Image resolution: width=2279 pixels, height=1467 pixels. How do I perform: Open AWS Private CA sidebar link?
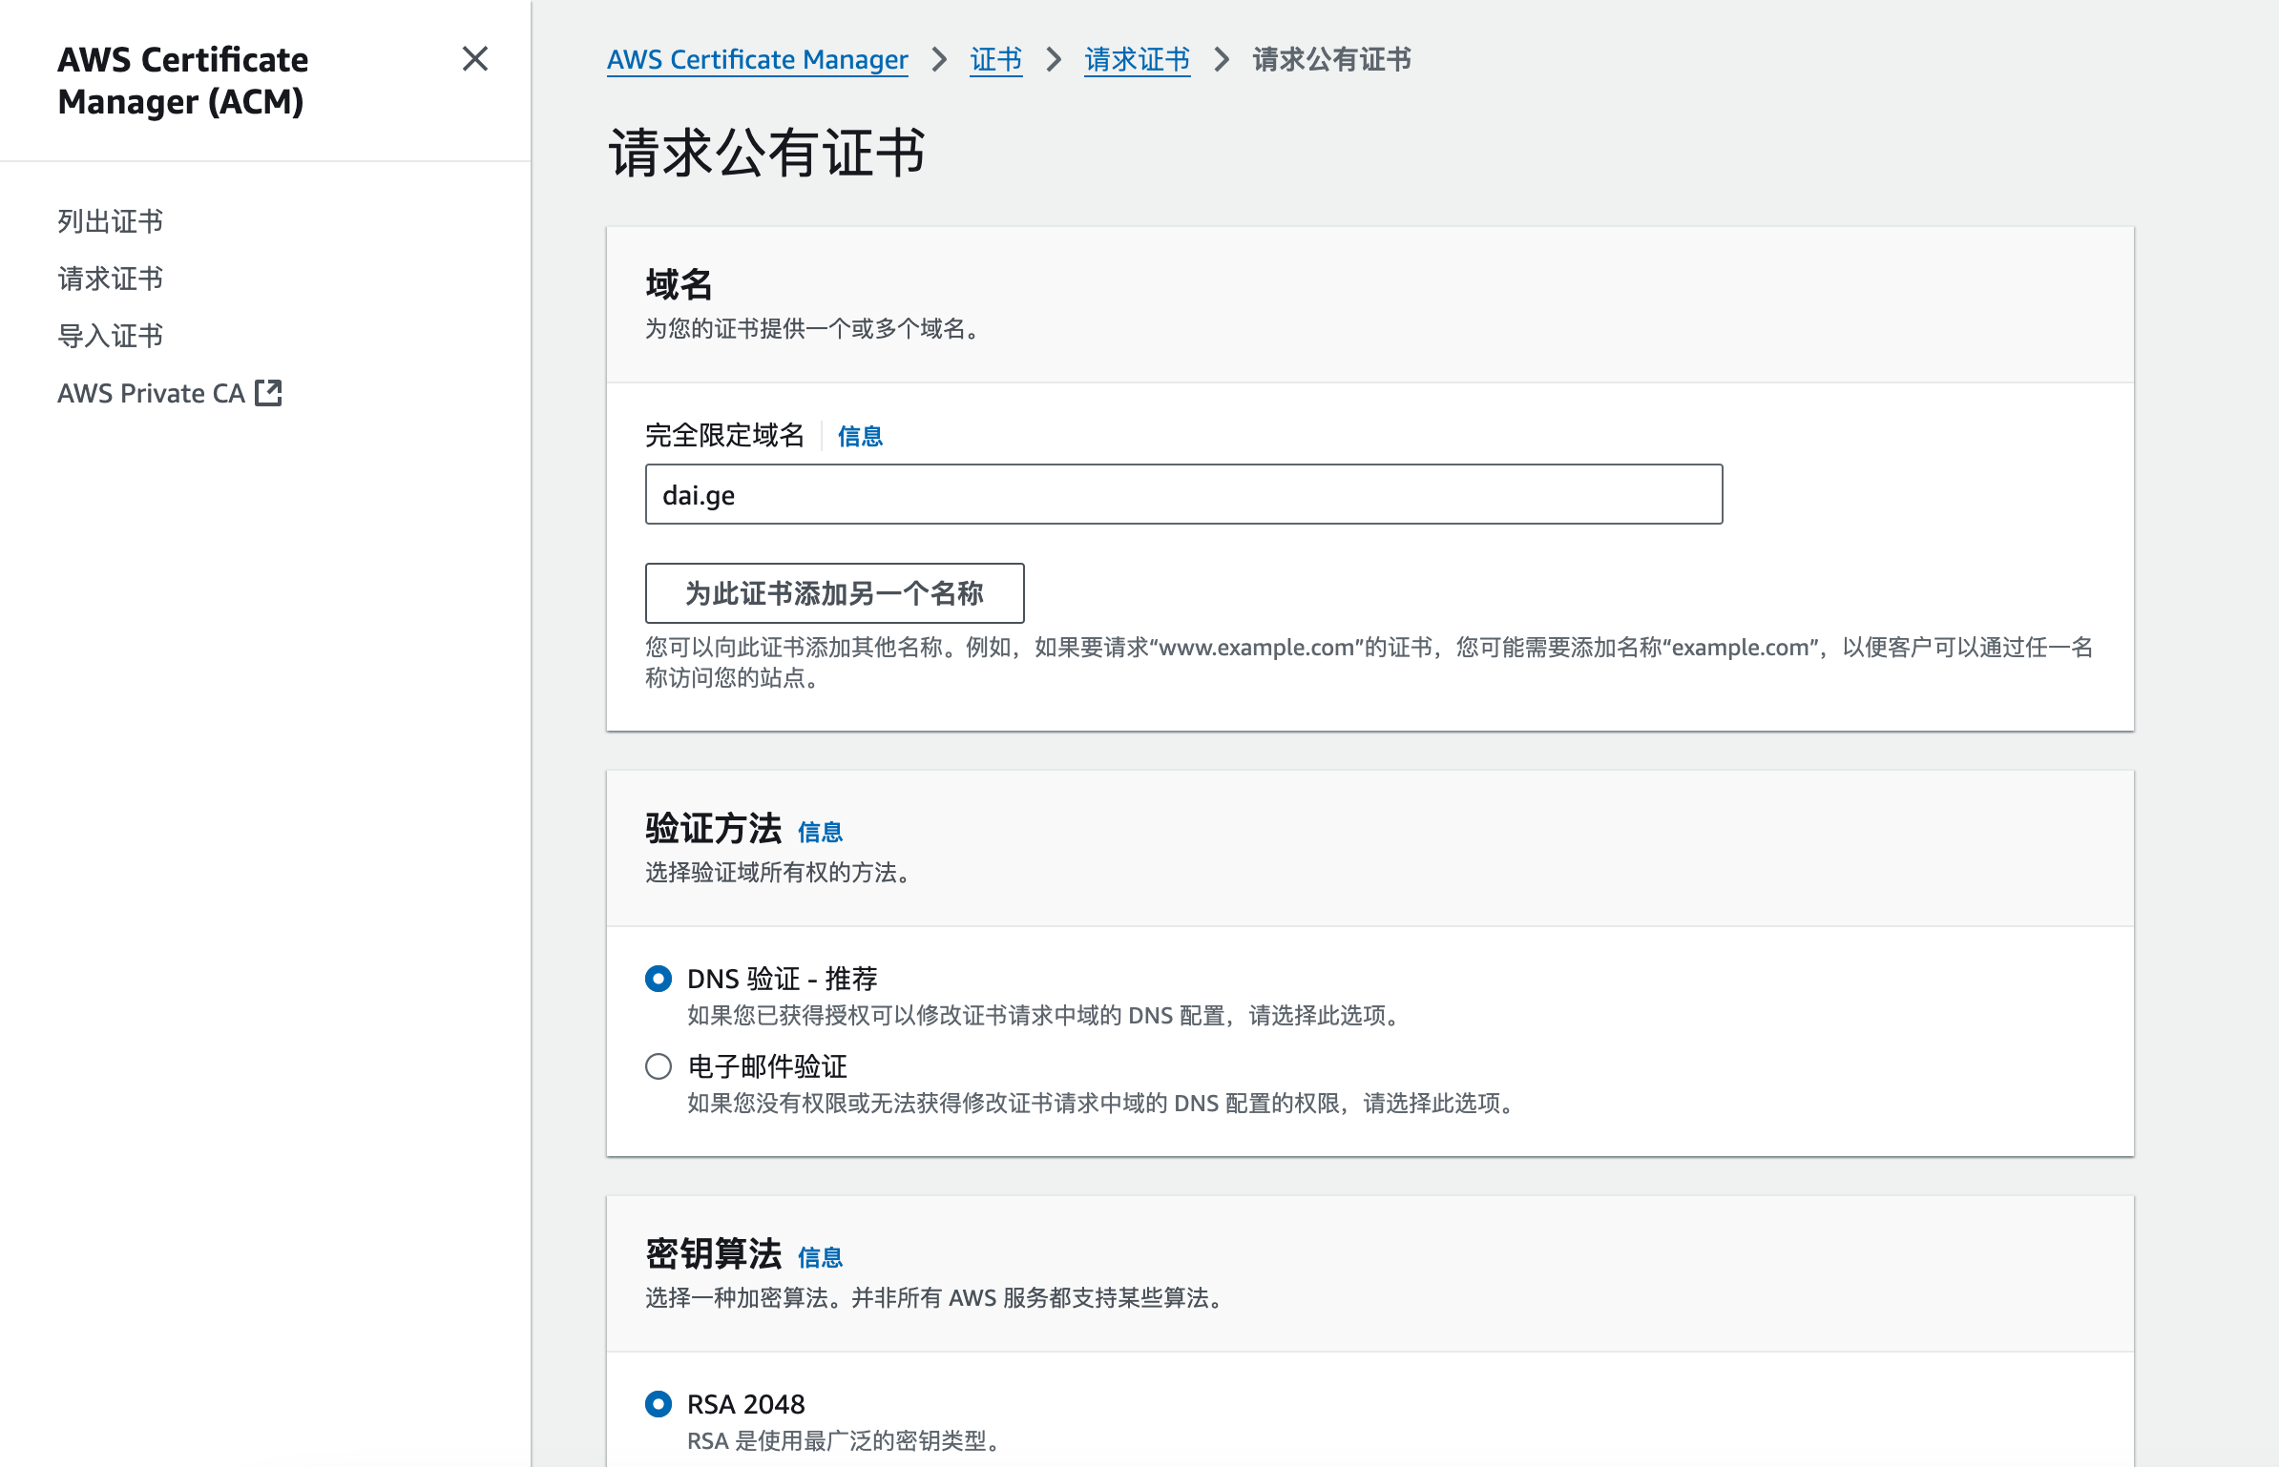169,393
